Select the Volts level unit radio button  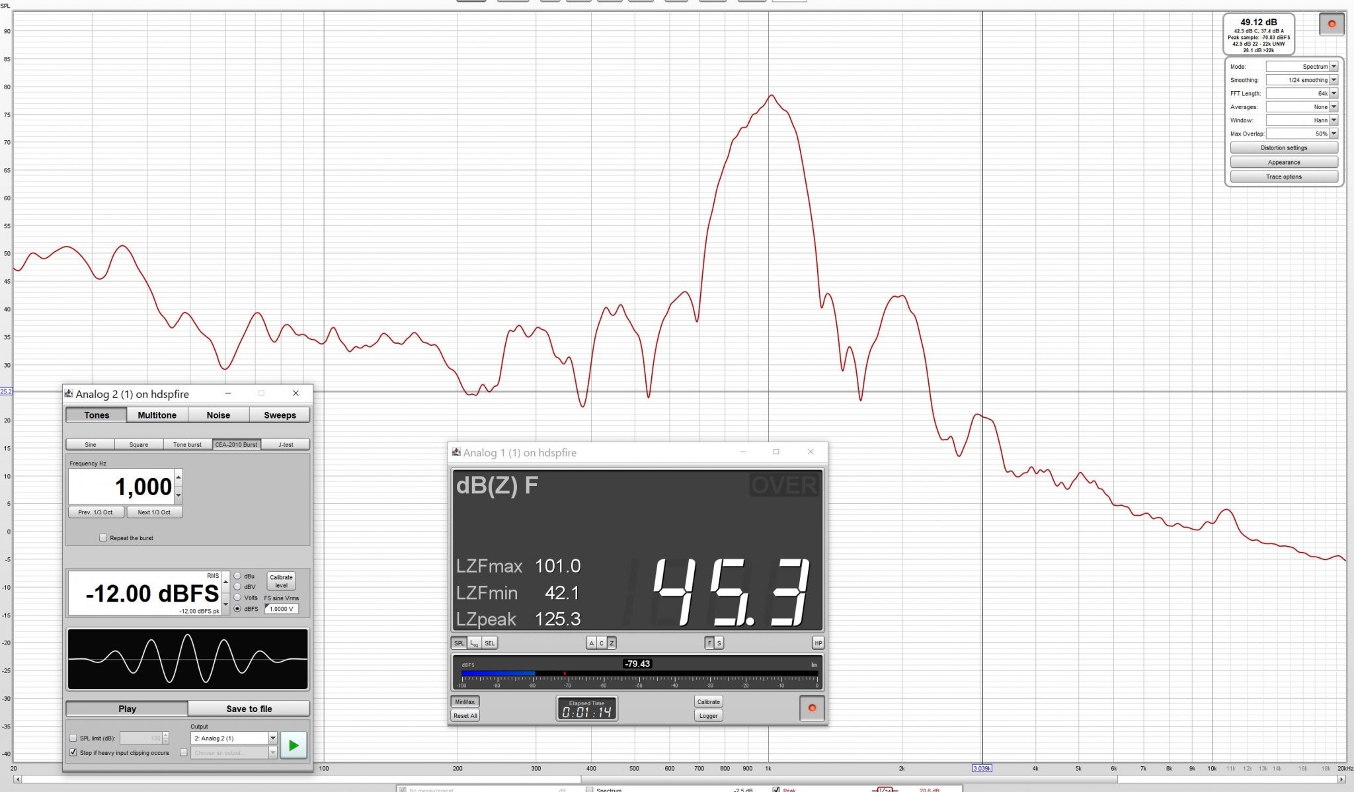point(237,598)
